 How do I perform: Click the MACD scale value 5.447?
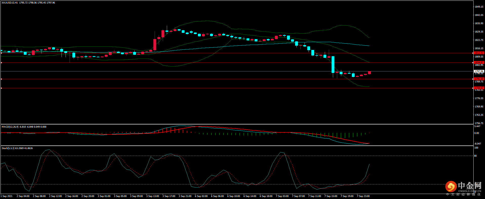tap(477, 126)
